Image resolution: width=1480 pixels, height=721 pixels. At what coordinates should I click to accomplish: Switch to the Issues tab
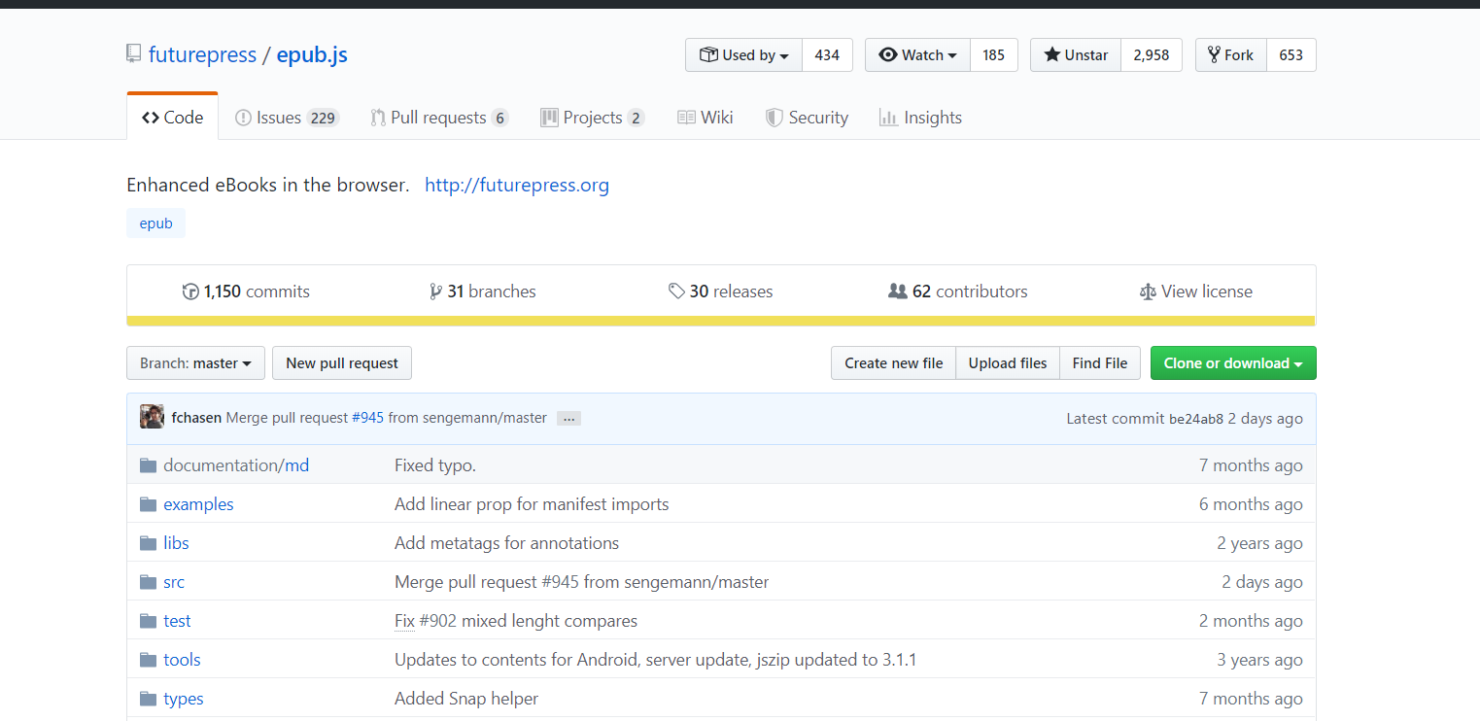[x=287, y=118]
